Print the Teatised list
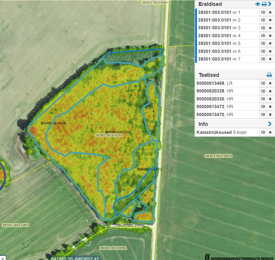This screenshot has width=275, height=260. [x=269, y=75]
